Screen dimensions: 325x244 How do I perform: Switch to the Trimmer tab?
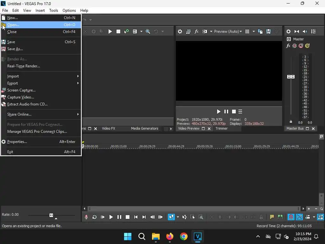coord(221,128)
